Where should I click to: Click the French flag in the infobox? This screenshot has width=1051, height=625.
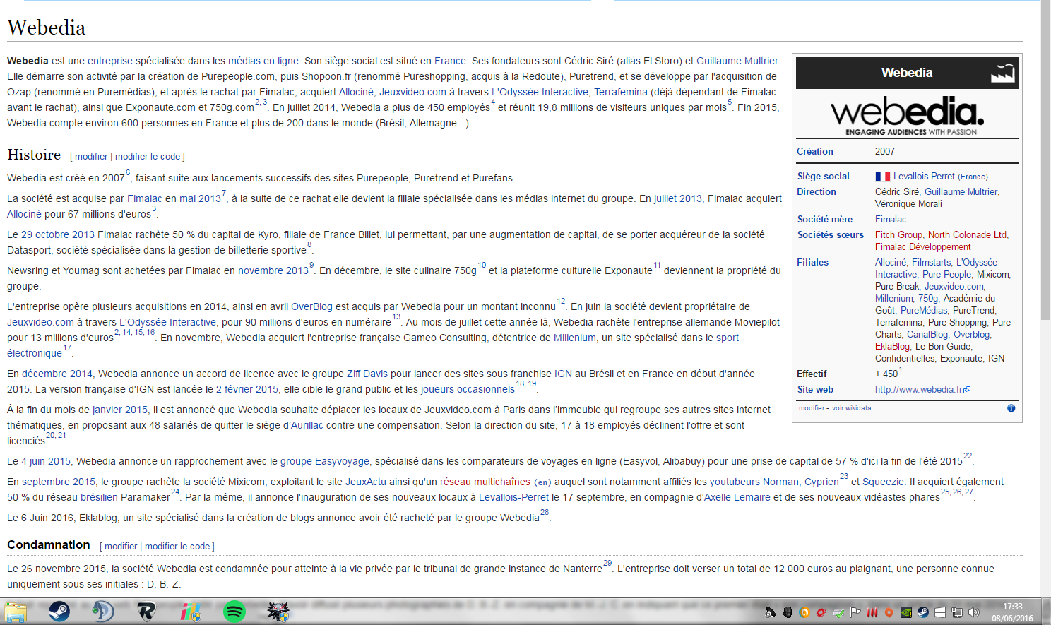coord(882,177)
